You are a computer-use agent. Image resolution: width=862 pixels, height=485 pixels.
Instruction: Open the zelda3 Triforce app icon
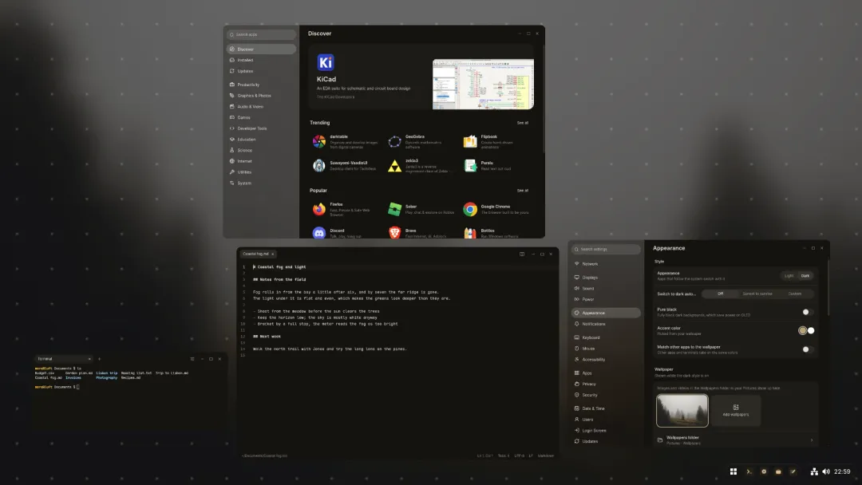(394, 166)
